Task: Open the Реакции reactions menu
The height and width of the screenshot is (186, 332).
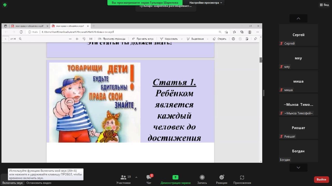Action: point(222,180)
